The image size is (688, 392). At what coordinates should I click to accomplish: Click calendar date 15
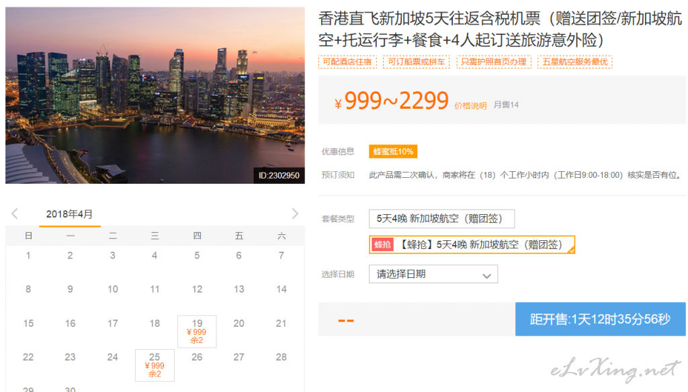(28, 324)
